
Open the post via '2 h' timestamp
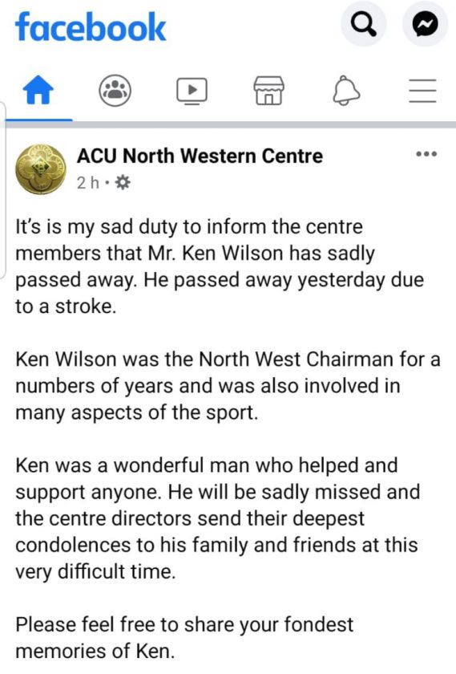(87, 183)
